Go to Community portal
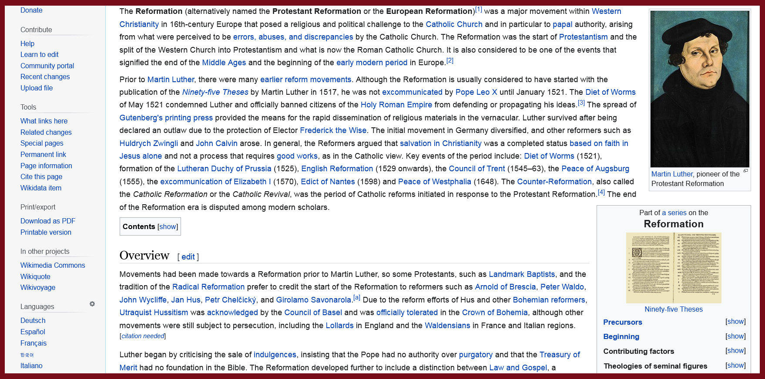The width and height of the screenshot is (765, 379). coord(47,66)
